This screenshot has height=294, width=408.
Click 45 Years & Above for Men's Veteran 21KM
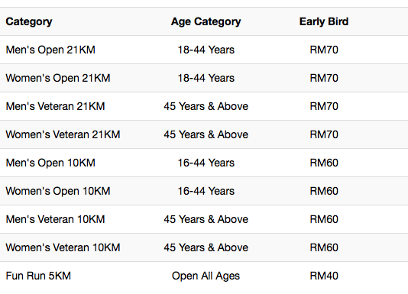[x=206, y=106]
